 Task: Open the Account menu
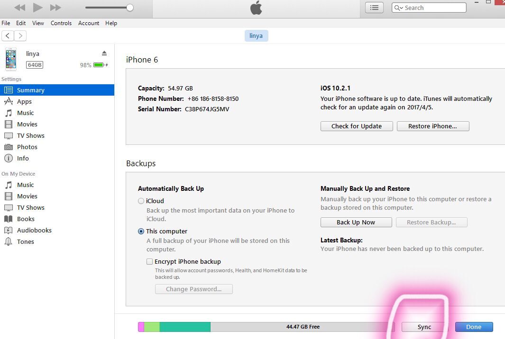pos(89,23)
